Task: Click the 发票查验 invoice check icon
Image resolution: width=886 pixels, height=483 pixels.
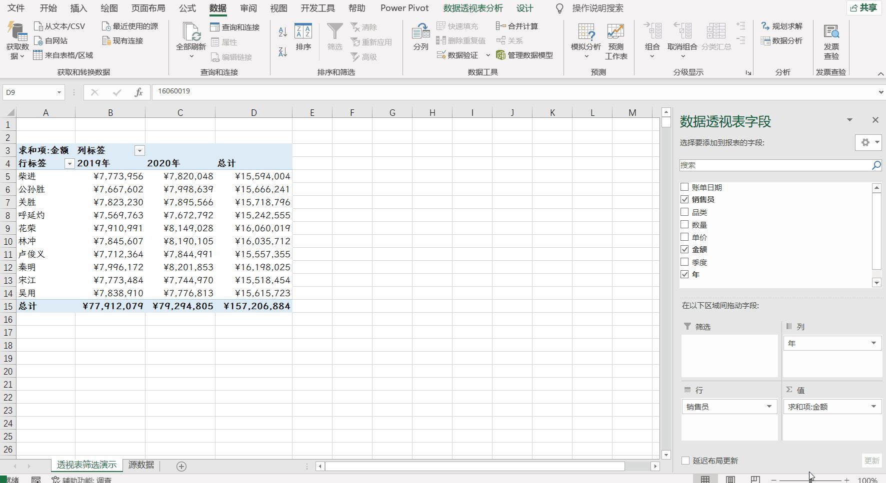Action: coord(831,32)
